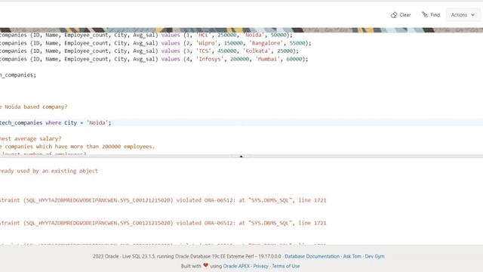Click the 'Kolkata' city value in the code
Viewport: 483px width, 272px height.
coord(257,51)
